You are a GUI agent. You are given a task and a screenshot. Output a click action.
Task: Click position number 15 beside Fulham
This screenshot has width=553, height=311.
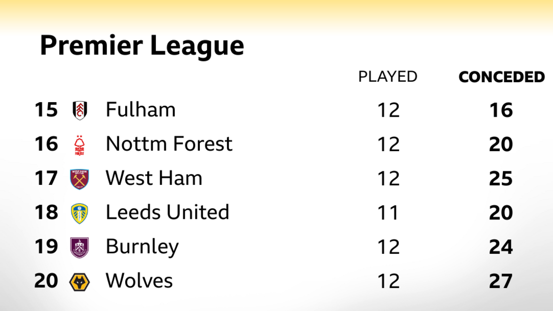pyautogui.click(x=46, y=110)
